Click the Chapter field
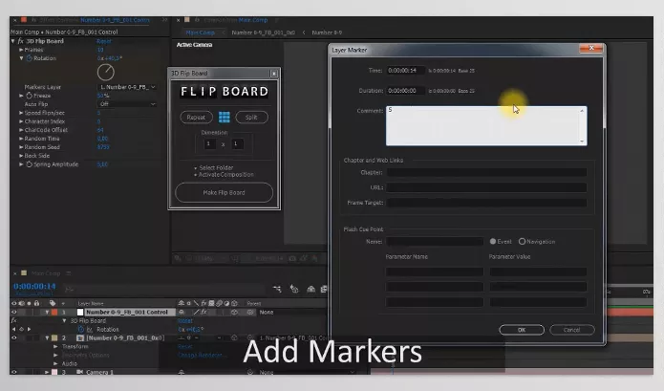The image size is (664, 391). point(486,172)
